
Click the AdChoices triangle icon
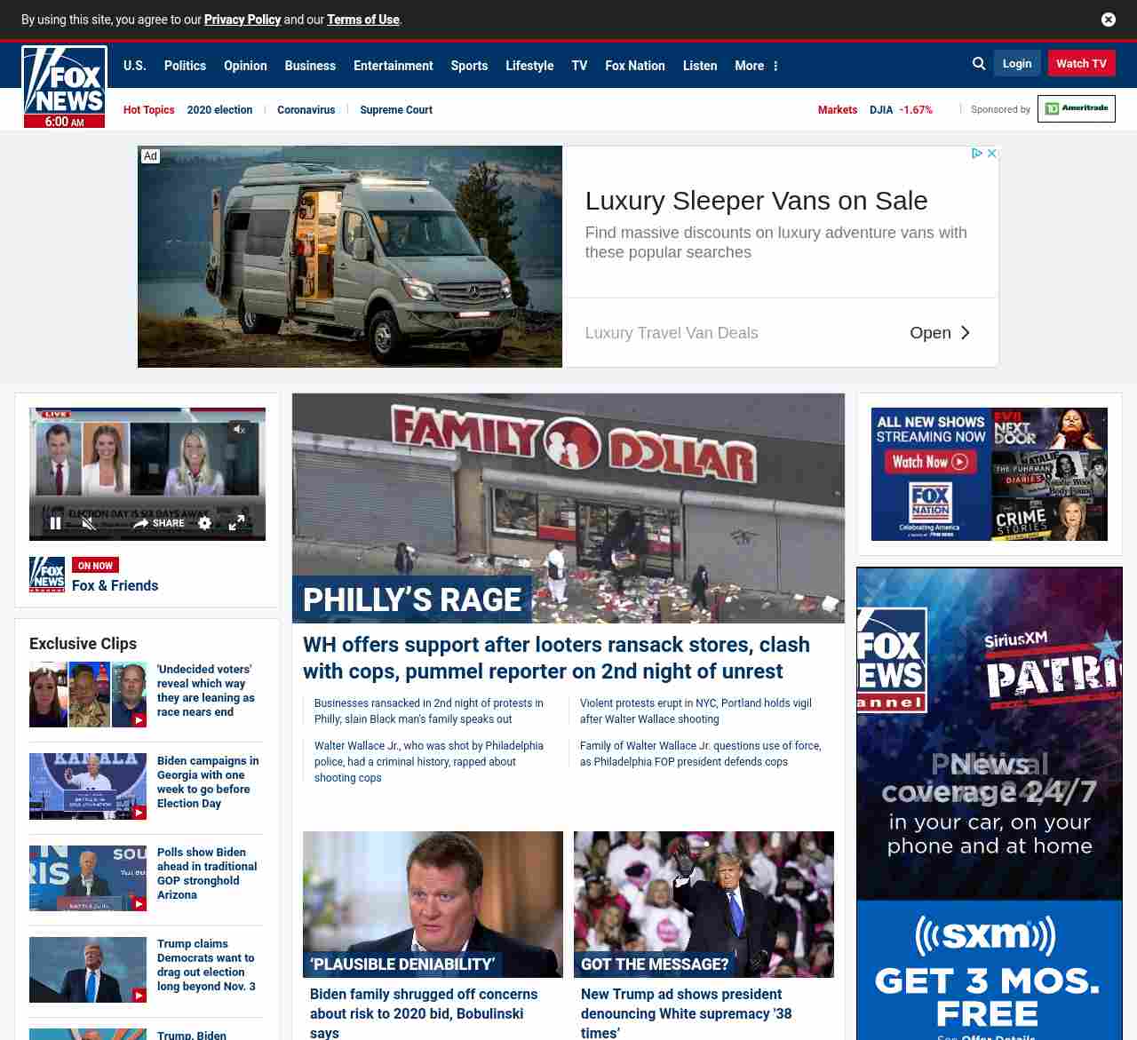coord(977,154)
